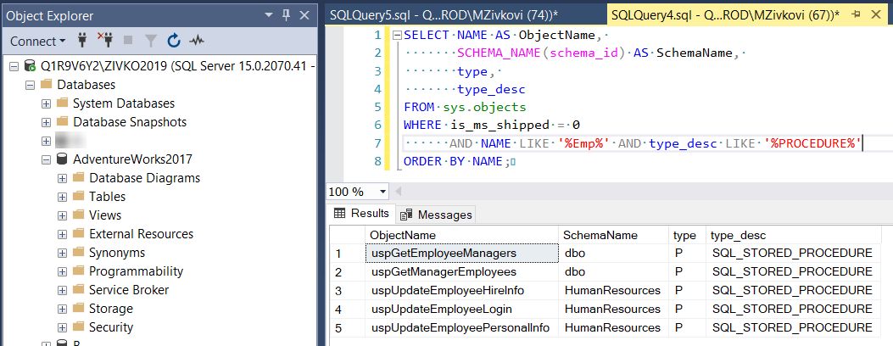
Task: Close the Object Explorer panel
Action: [304, 15]
